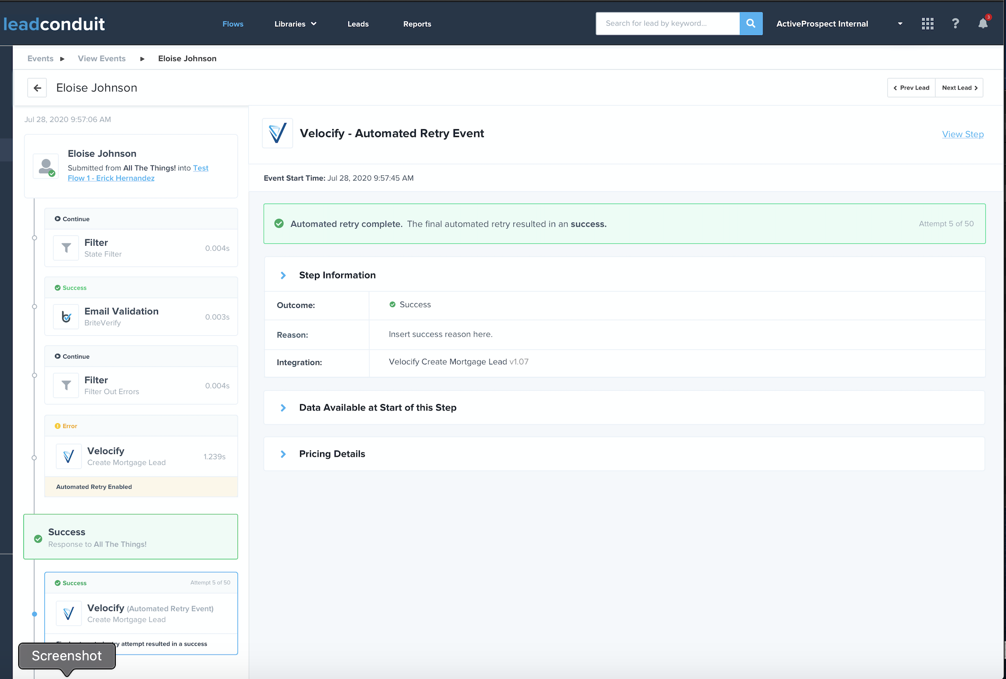Click the help question mark icon
Screen dimensions: 1006x679
(955, 23)
